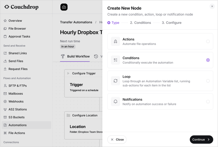Click the 'in an hour' badge
Viewport: 218px width, 147px height.
pos(68,47)
